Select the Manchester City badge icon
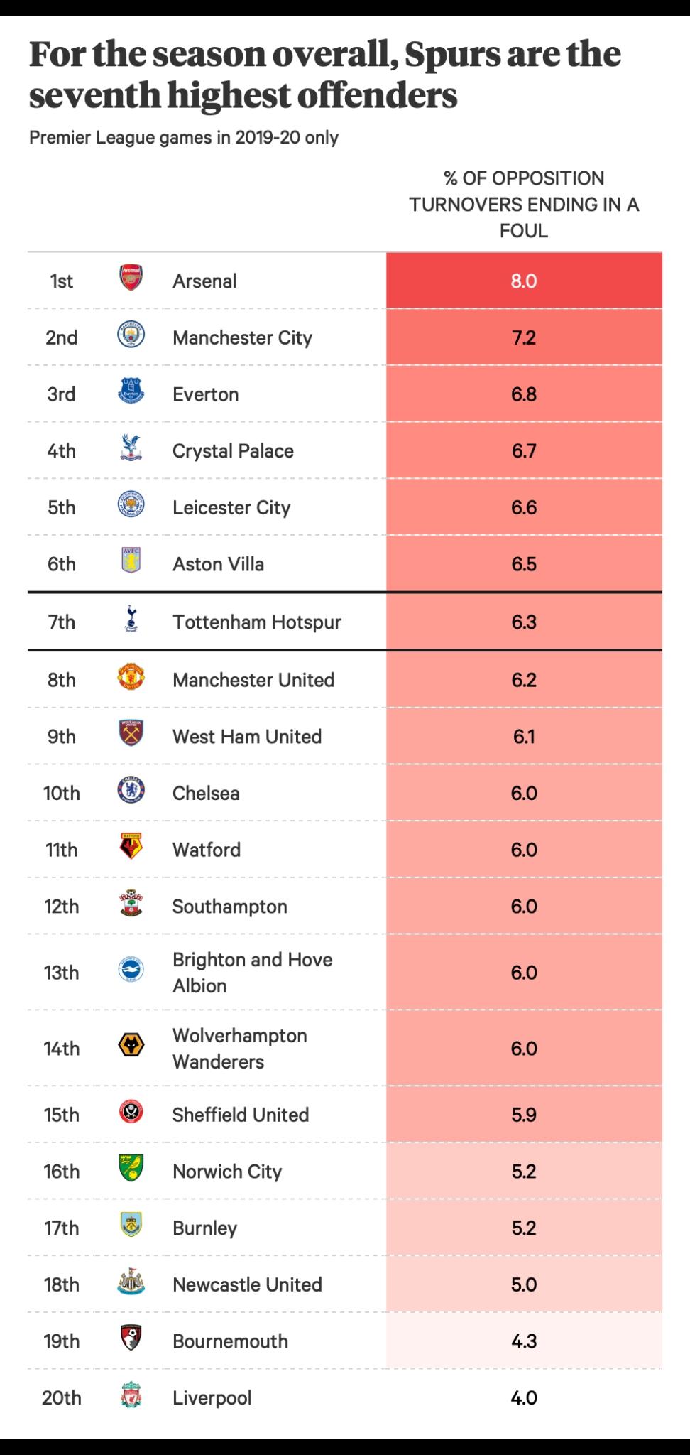The height and width of the screenshot is (1455, 690). 131,335
